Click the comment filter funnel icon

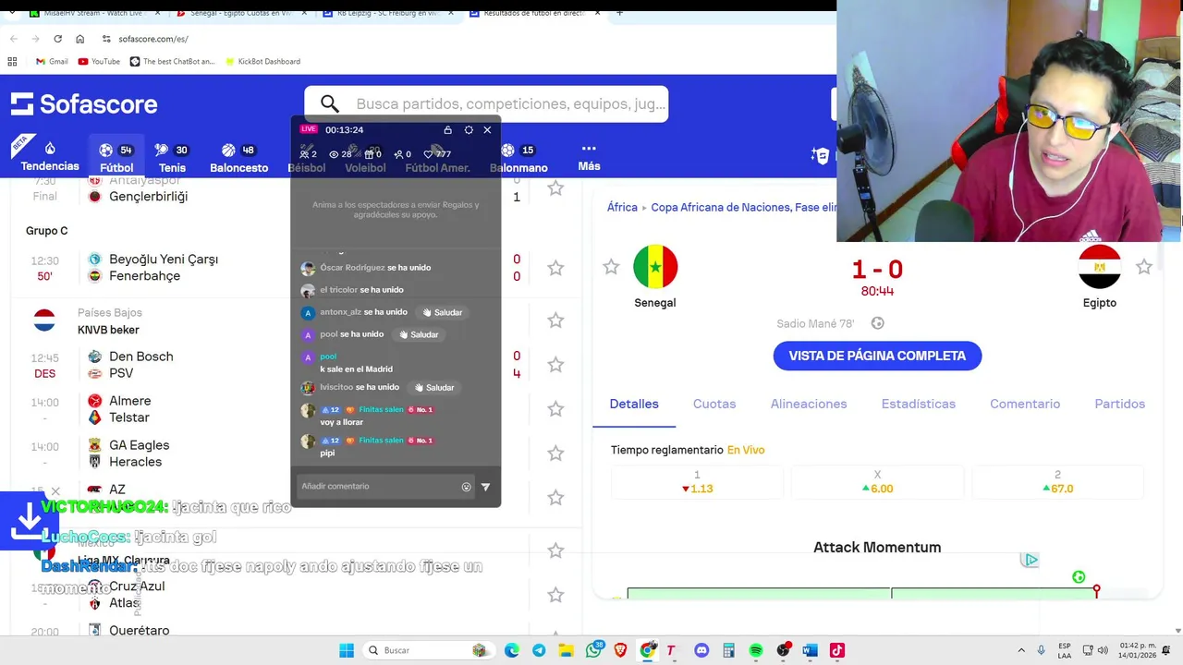tap(485, 487)
